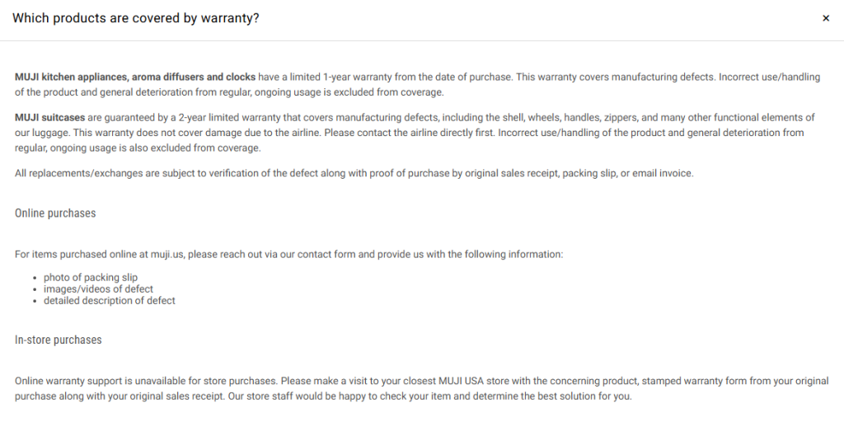This screenshot has height=427, width=844.
Task: Click the "email invoice" phrase
Action: 660,172
